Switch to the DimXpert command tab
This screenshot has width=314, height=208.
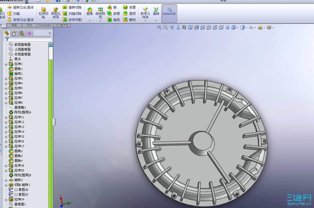(45, 25)
